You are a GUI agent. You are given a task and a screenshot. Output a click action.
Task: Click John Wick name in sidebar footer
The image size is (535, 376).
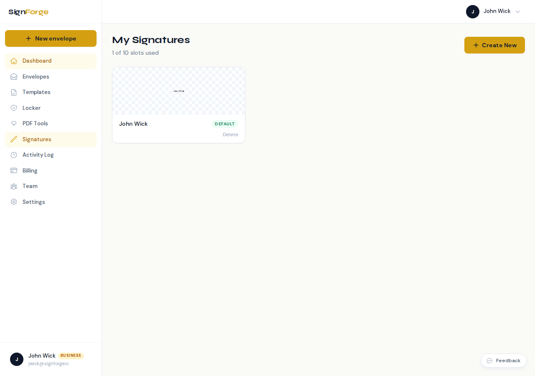coord(42,356)
